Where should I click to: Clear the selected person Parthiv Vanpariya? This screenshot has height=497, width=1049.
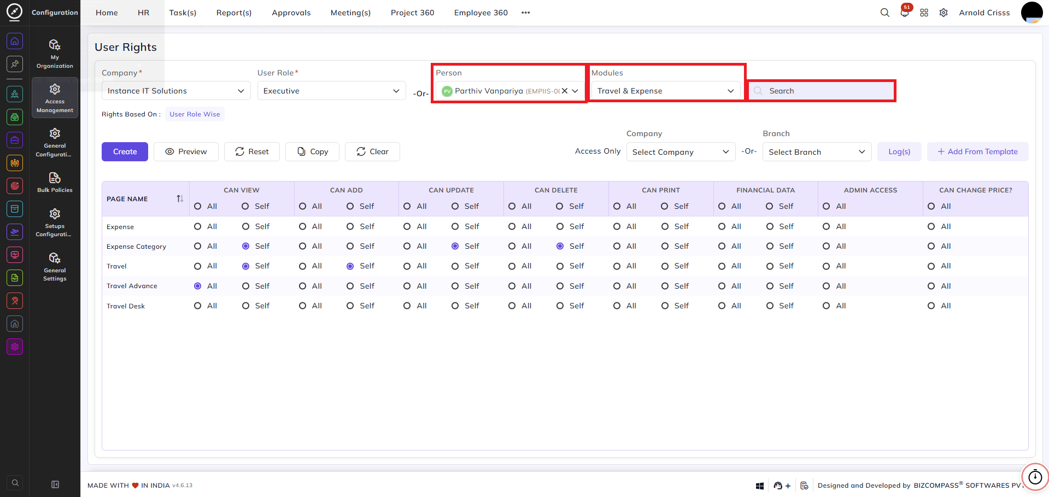(565, 91)
